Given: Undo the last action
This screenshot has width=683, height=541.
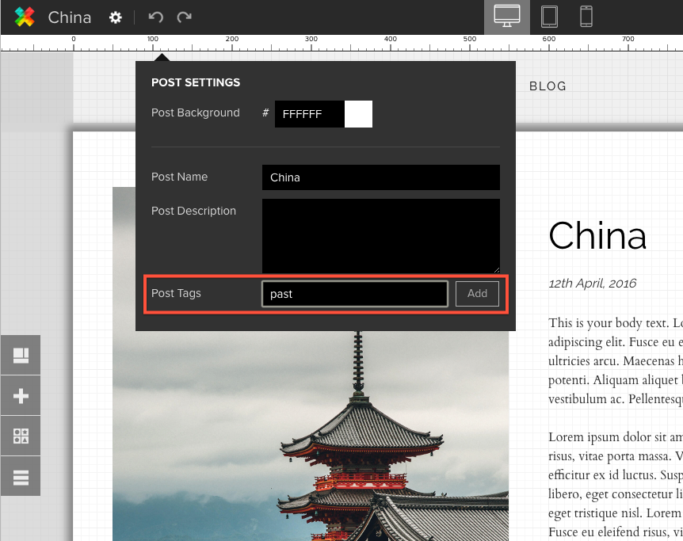Looking at the screenshot, I should pyautogui.click(x=155, y=17).
